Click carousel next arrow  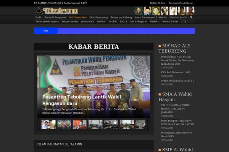click(x=149, y=125)
